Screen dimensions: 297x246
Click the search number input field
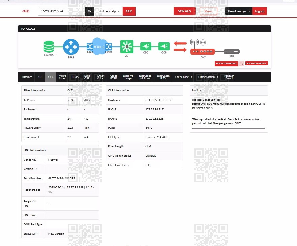[x=61, y=11]
